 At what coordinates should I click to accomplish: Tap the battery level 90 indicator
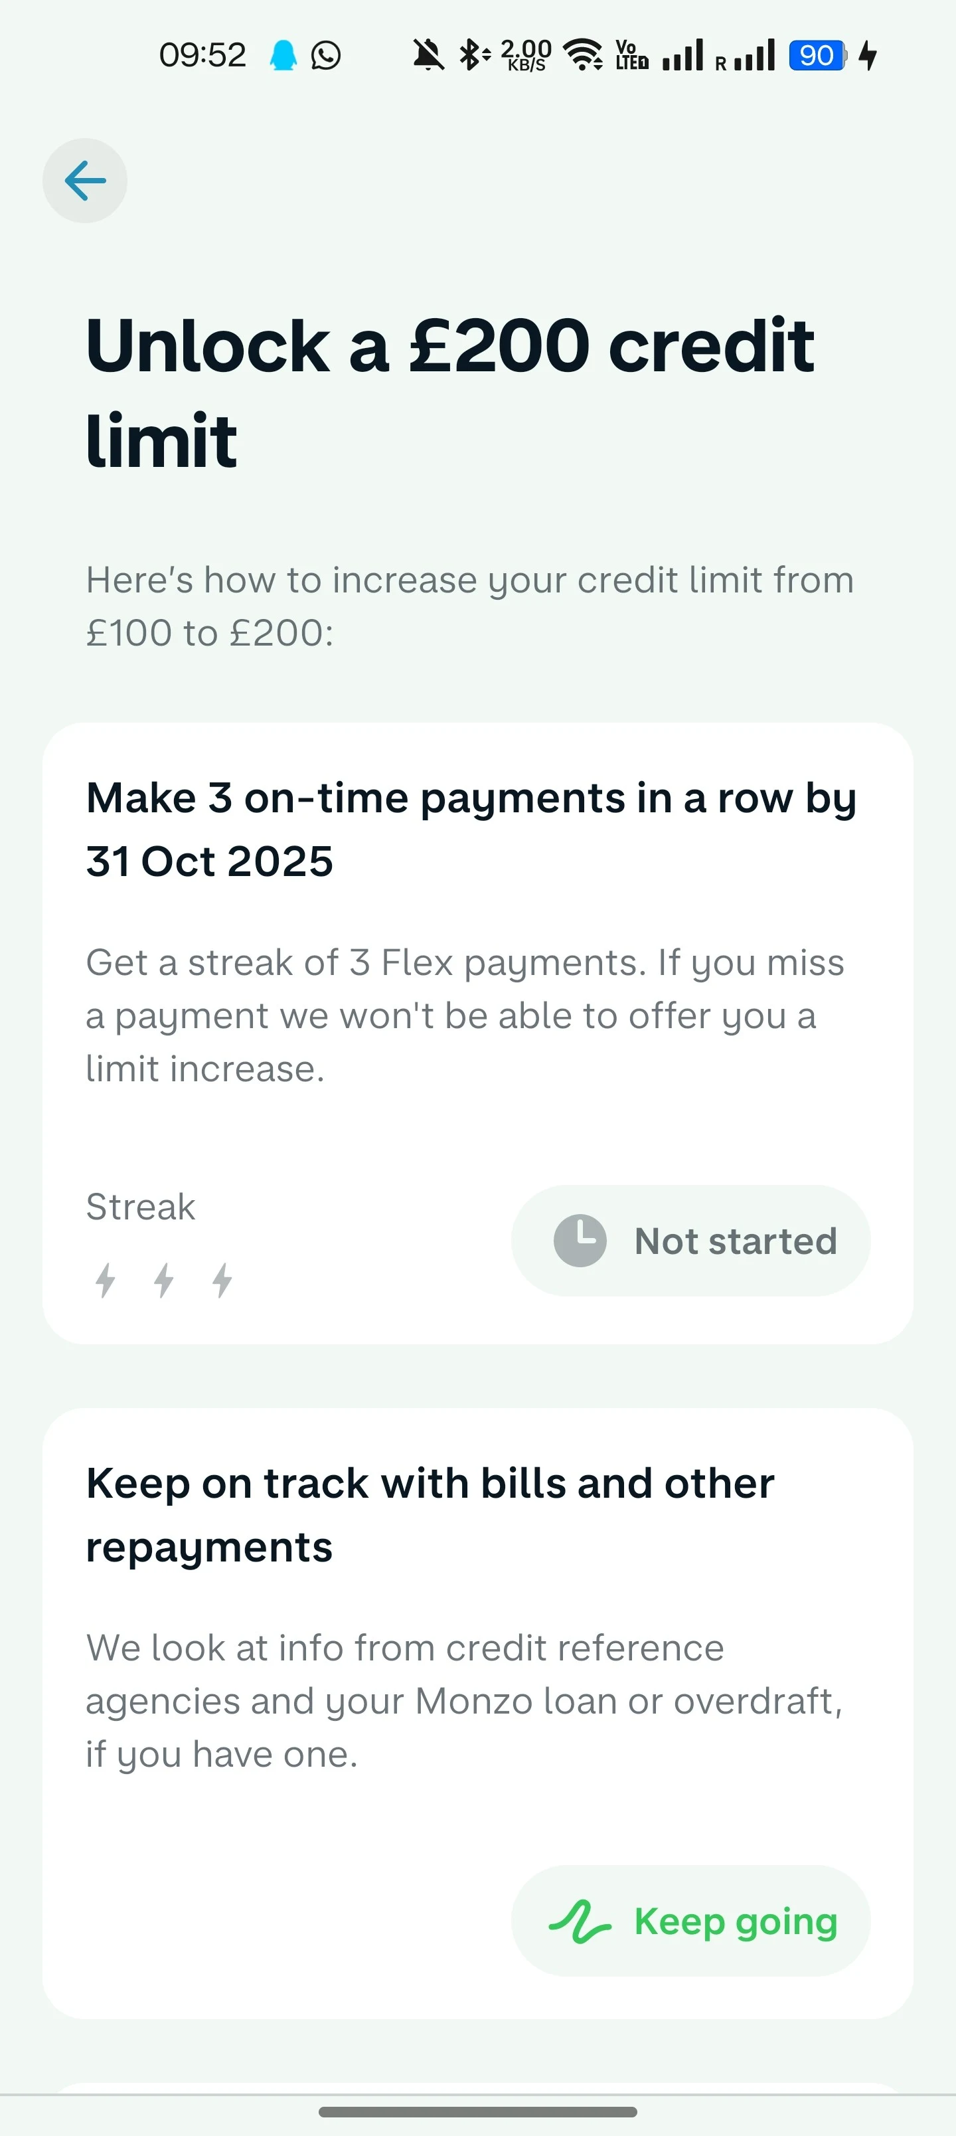817,56
